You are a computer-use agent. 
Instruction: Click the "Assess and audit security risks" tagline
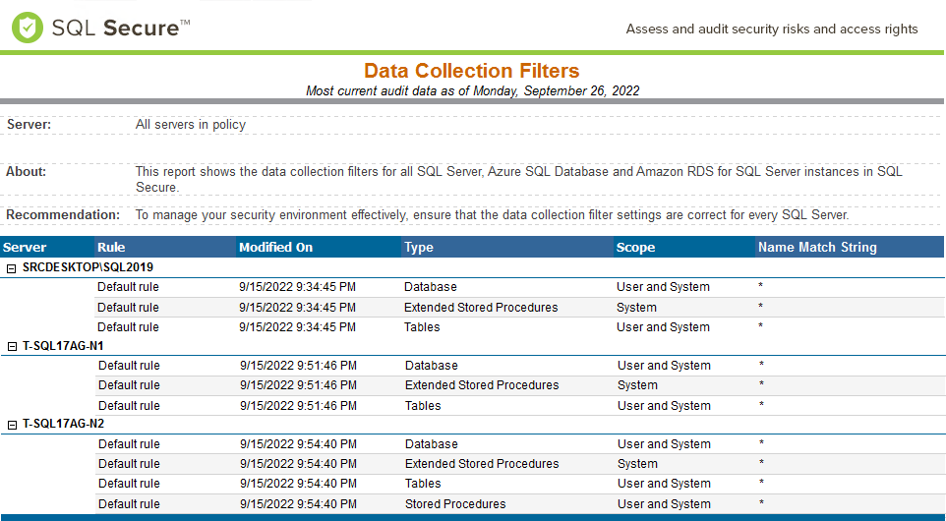[772, 29]
